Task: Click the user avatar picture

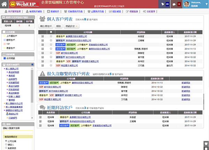Action: click(187, 5)
